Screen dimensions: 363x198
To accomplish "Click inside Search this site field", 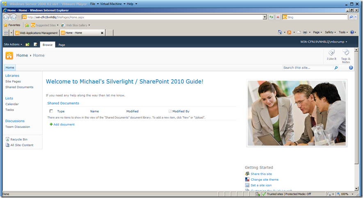I will click(x=308, y=68).
